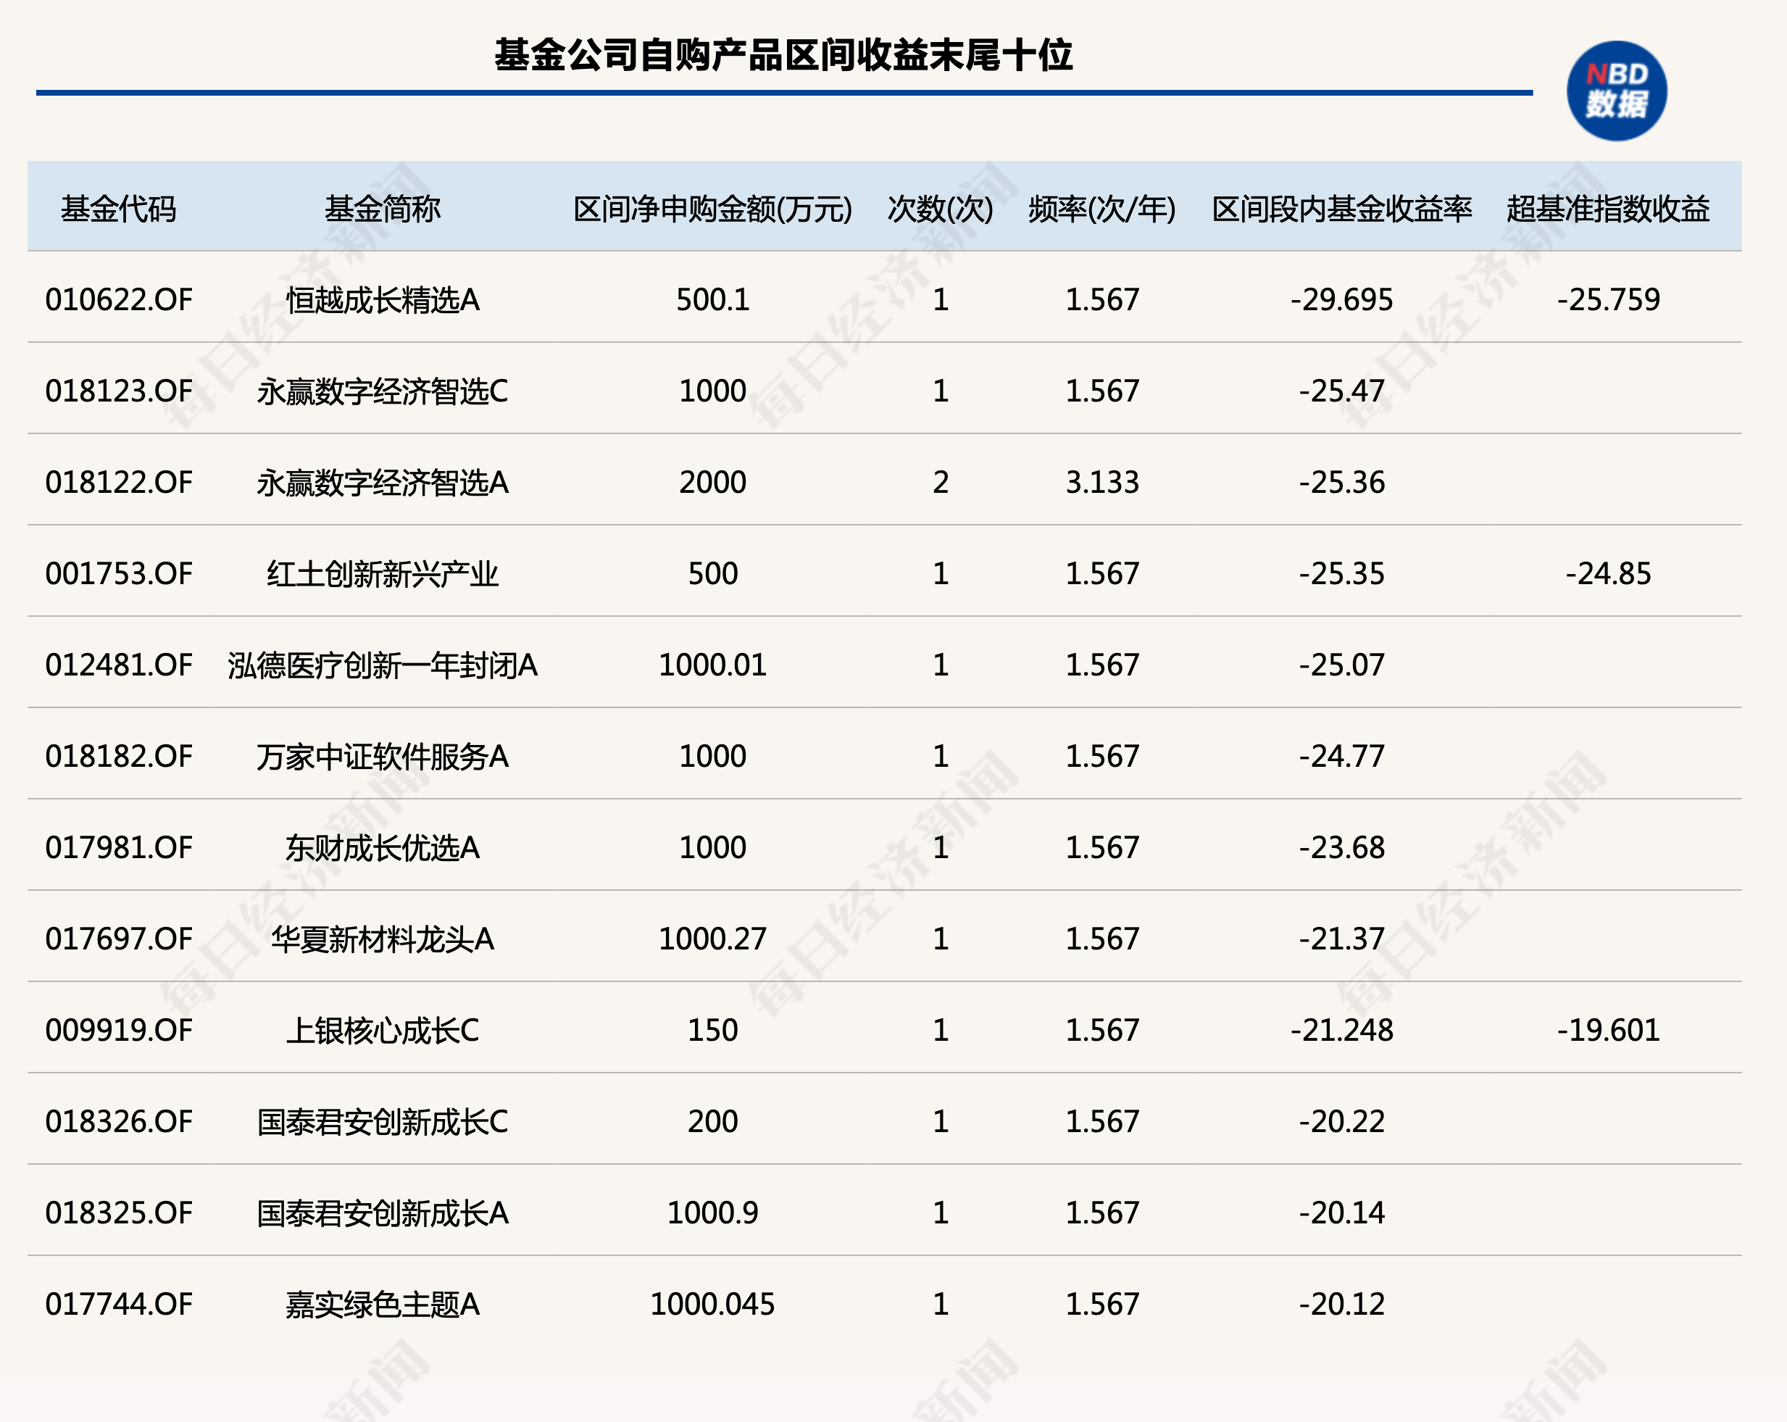Click fund name 万家中证软件服务A
This screenshot has width=1787, height=1422.
382,756
